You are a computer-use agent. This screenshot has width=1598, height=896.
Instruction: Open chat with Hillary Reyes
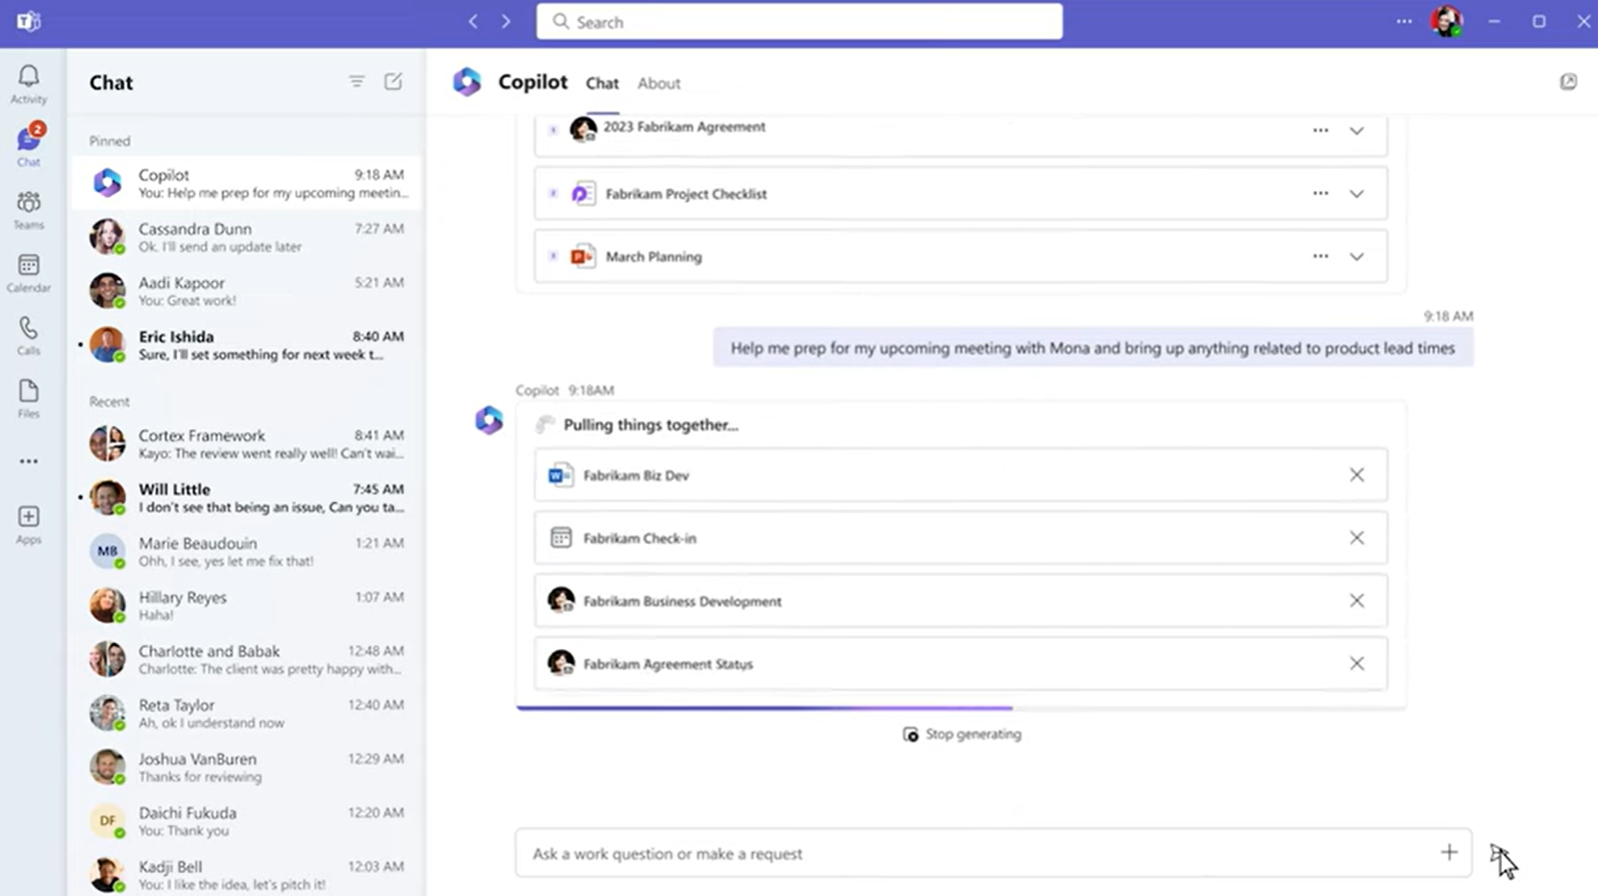click(x=247, y=605)
